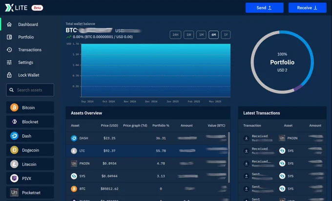This screenshot has width=332, height=201.
Task: Select the Dash icon in sidebar
Action: click(14, 136)
